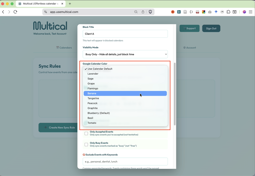Open a new browser tab
Image resolution: width=255 pixels, height=176 pixels.
(70, 4)
